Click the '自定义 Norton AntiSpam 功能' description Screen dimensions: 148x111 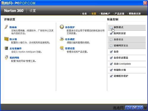(x=26, y=52)
